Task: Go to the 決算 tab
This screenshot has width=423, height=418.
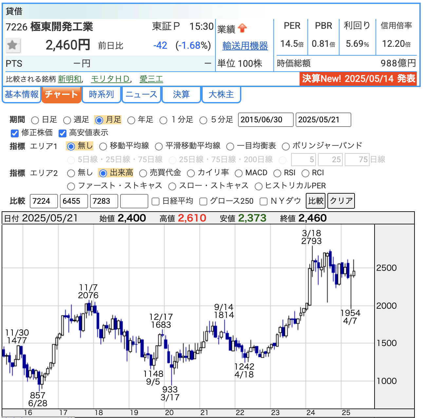Action: pyautogui.click(x=181, y=95)
